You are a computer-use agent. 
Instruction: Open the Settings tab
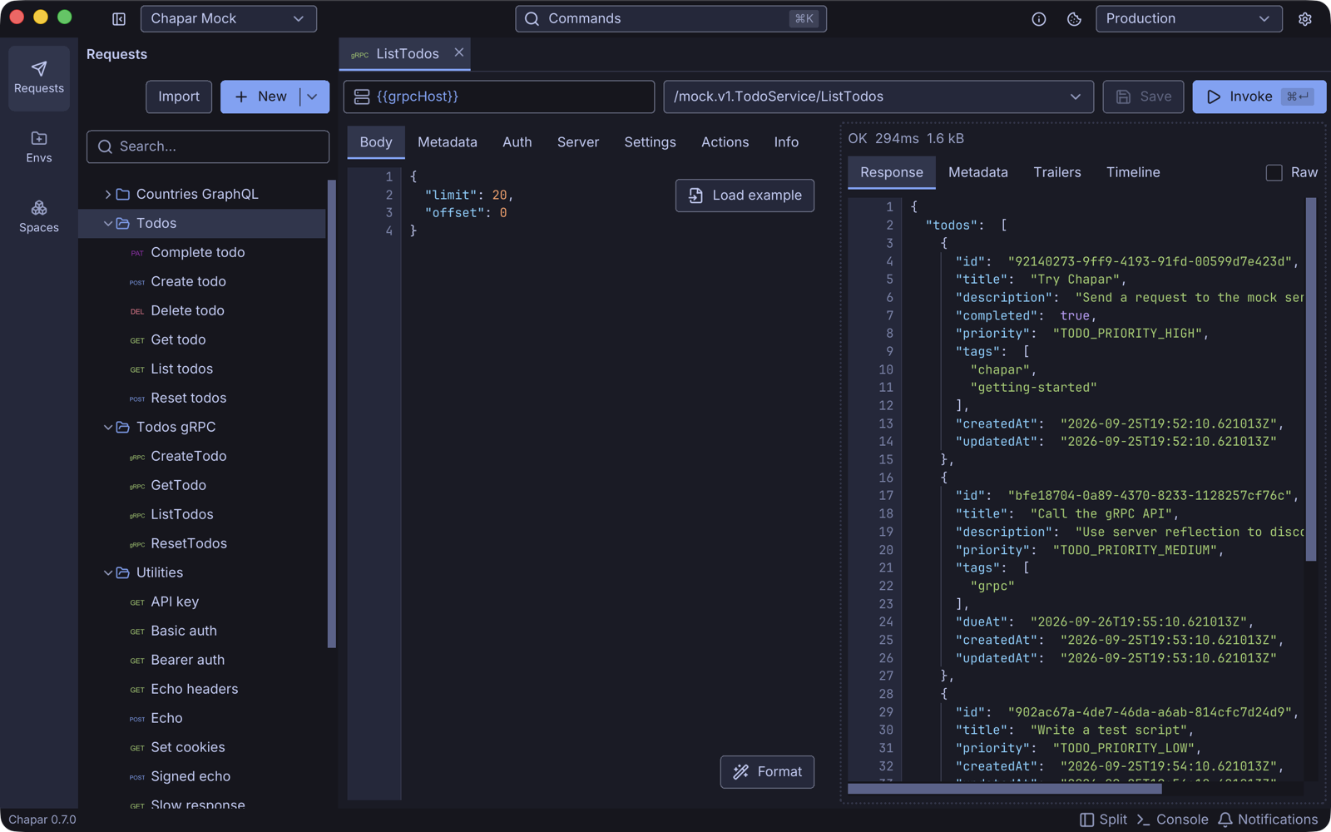coord(651,142)
